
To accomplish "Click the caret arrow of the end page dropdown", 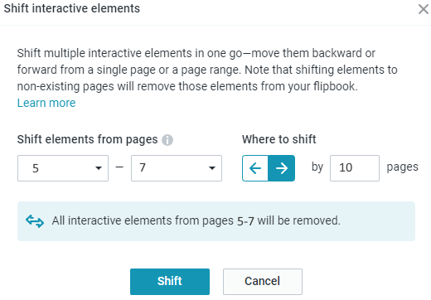I will coord(212,168).
